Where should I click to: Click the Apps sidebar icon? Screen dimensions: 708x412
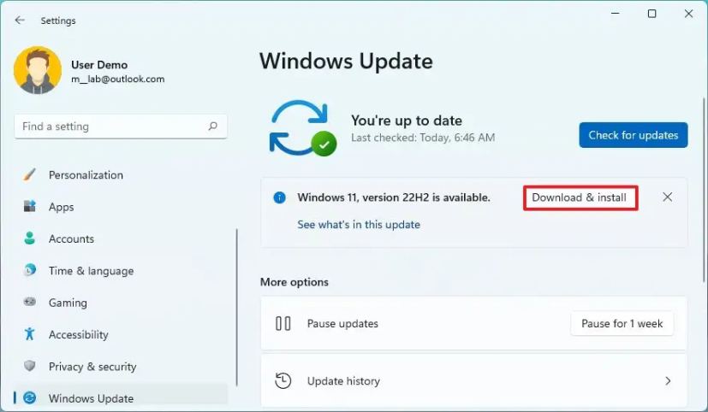29,207
